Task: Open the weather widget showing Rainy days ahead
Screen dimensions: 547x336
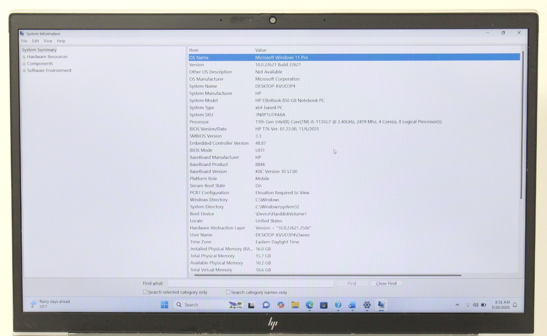Action: point(50,304)
